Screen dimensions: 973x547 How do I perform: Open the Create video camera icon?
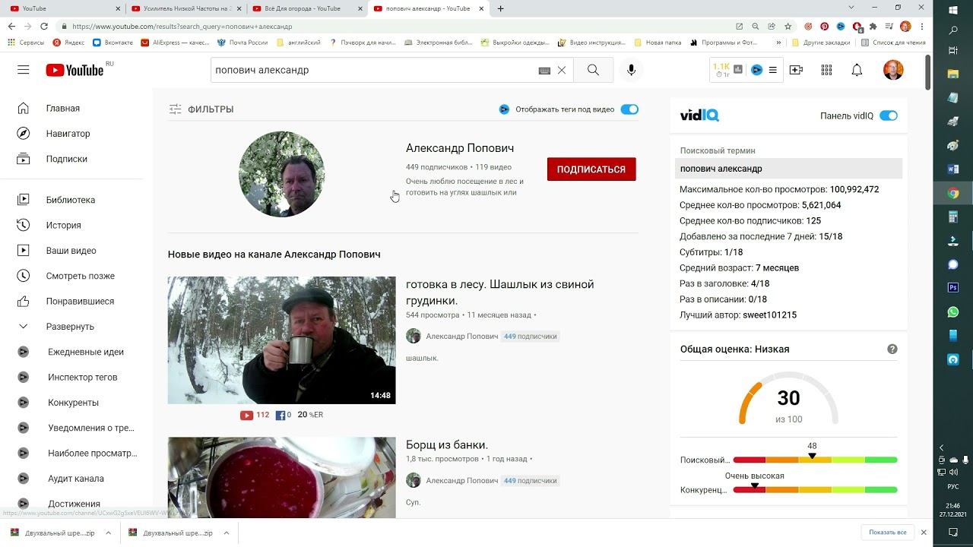(x=796, y=70)
